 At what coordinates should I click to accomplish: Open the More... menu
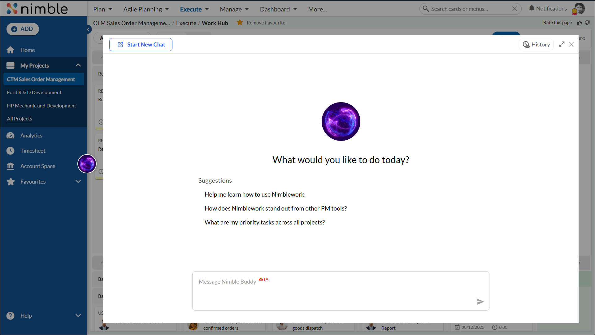pyautogui.click(x=317, y=9)
